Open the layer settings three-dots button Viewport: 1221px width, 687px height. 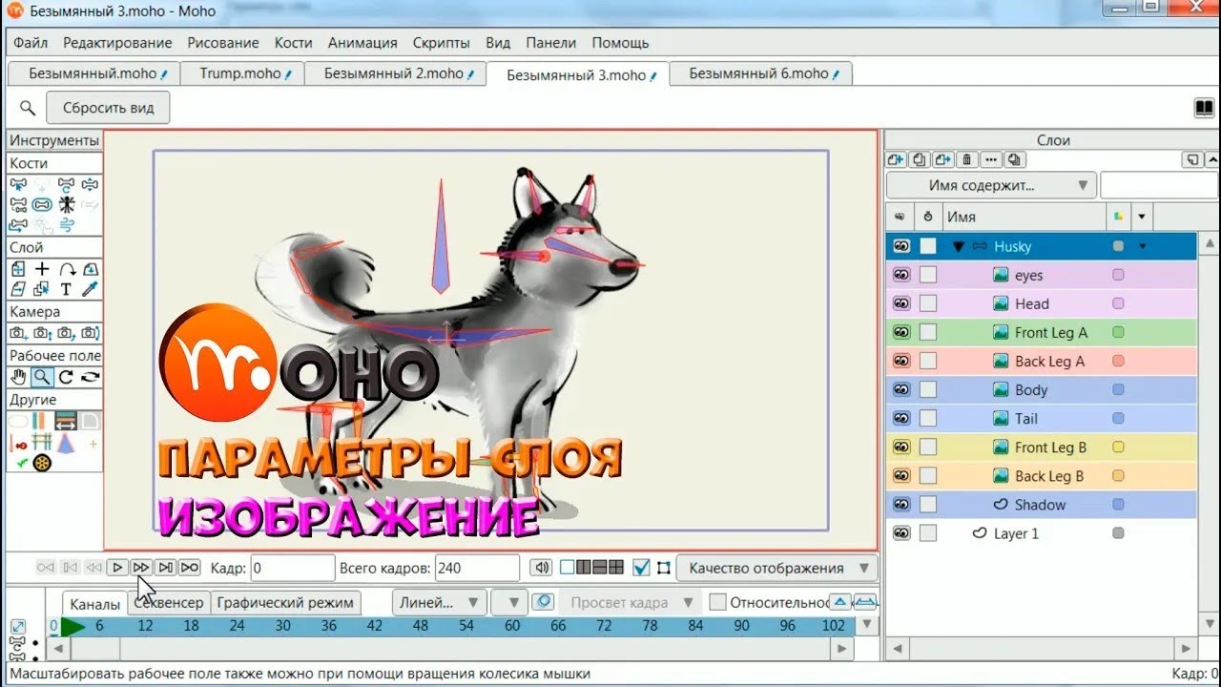(x=991, y=160)
